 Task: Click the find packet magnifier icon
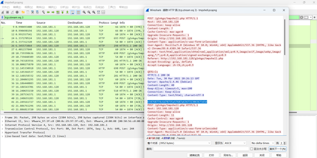click(x=43, y=12)
